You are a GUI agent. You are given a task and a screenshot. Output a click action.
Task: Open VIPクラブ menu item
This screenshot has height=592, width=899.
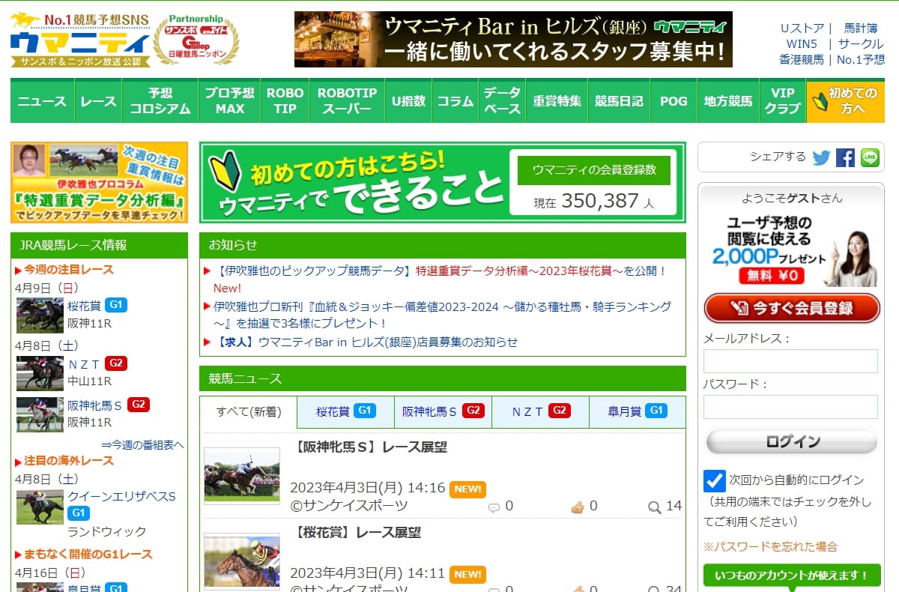[783, 101]
